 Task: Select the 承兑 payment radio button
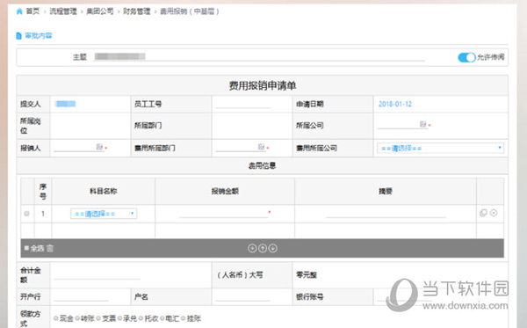(x=119, y=318)
